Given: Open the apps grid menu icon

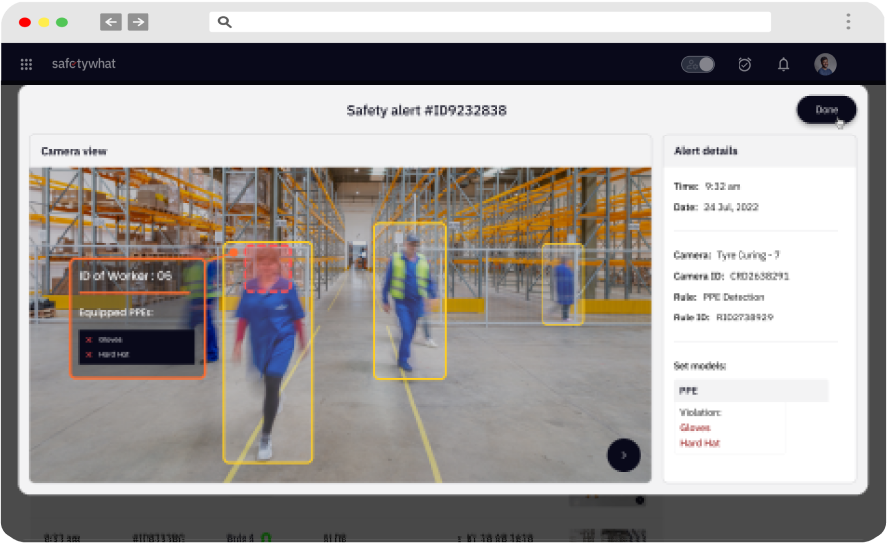Looking at the screenshot, I should coord(27,65).
